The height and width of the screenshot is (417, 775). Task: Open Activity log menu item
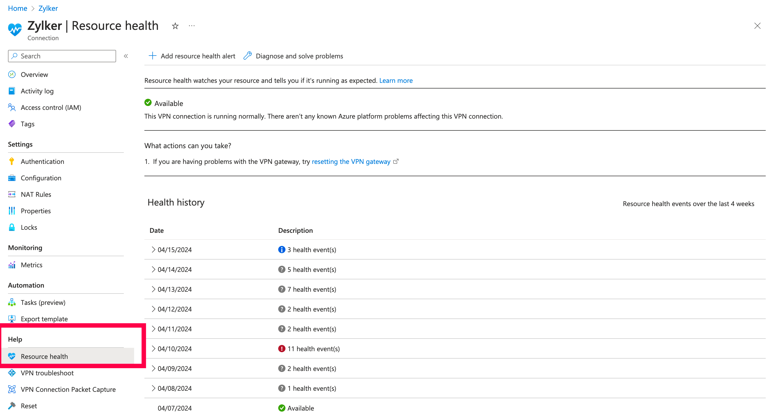[37, 91]
